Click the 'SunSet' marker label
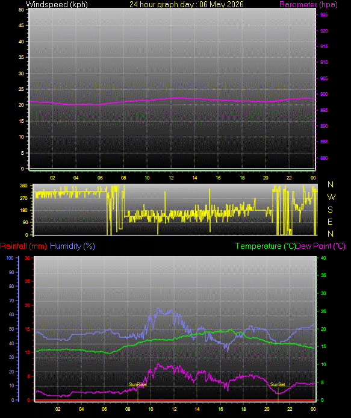Viewport: 351px width, 418px height. [278, 384]
